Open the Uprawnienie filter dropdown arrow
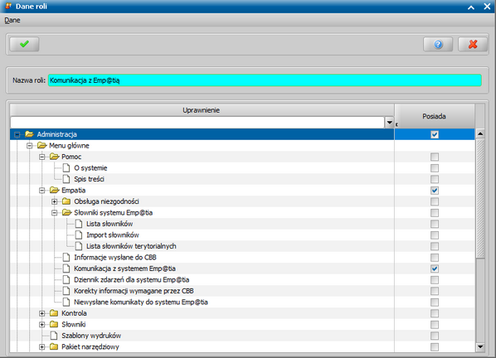The width and height of the screenshot is (496, 358). pyautogui.click(x=389, y=123)
